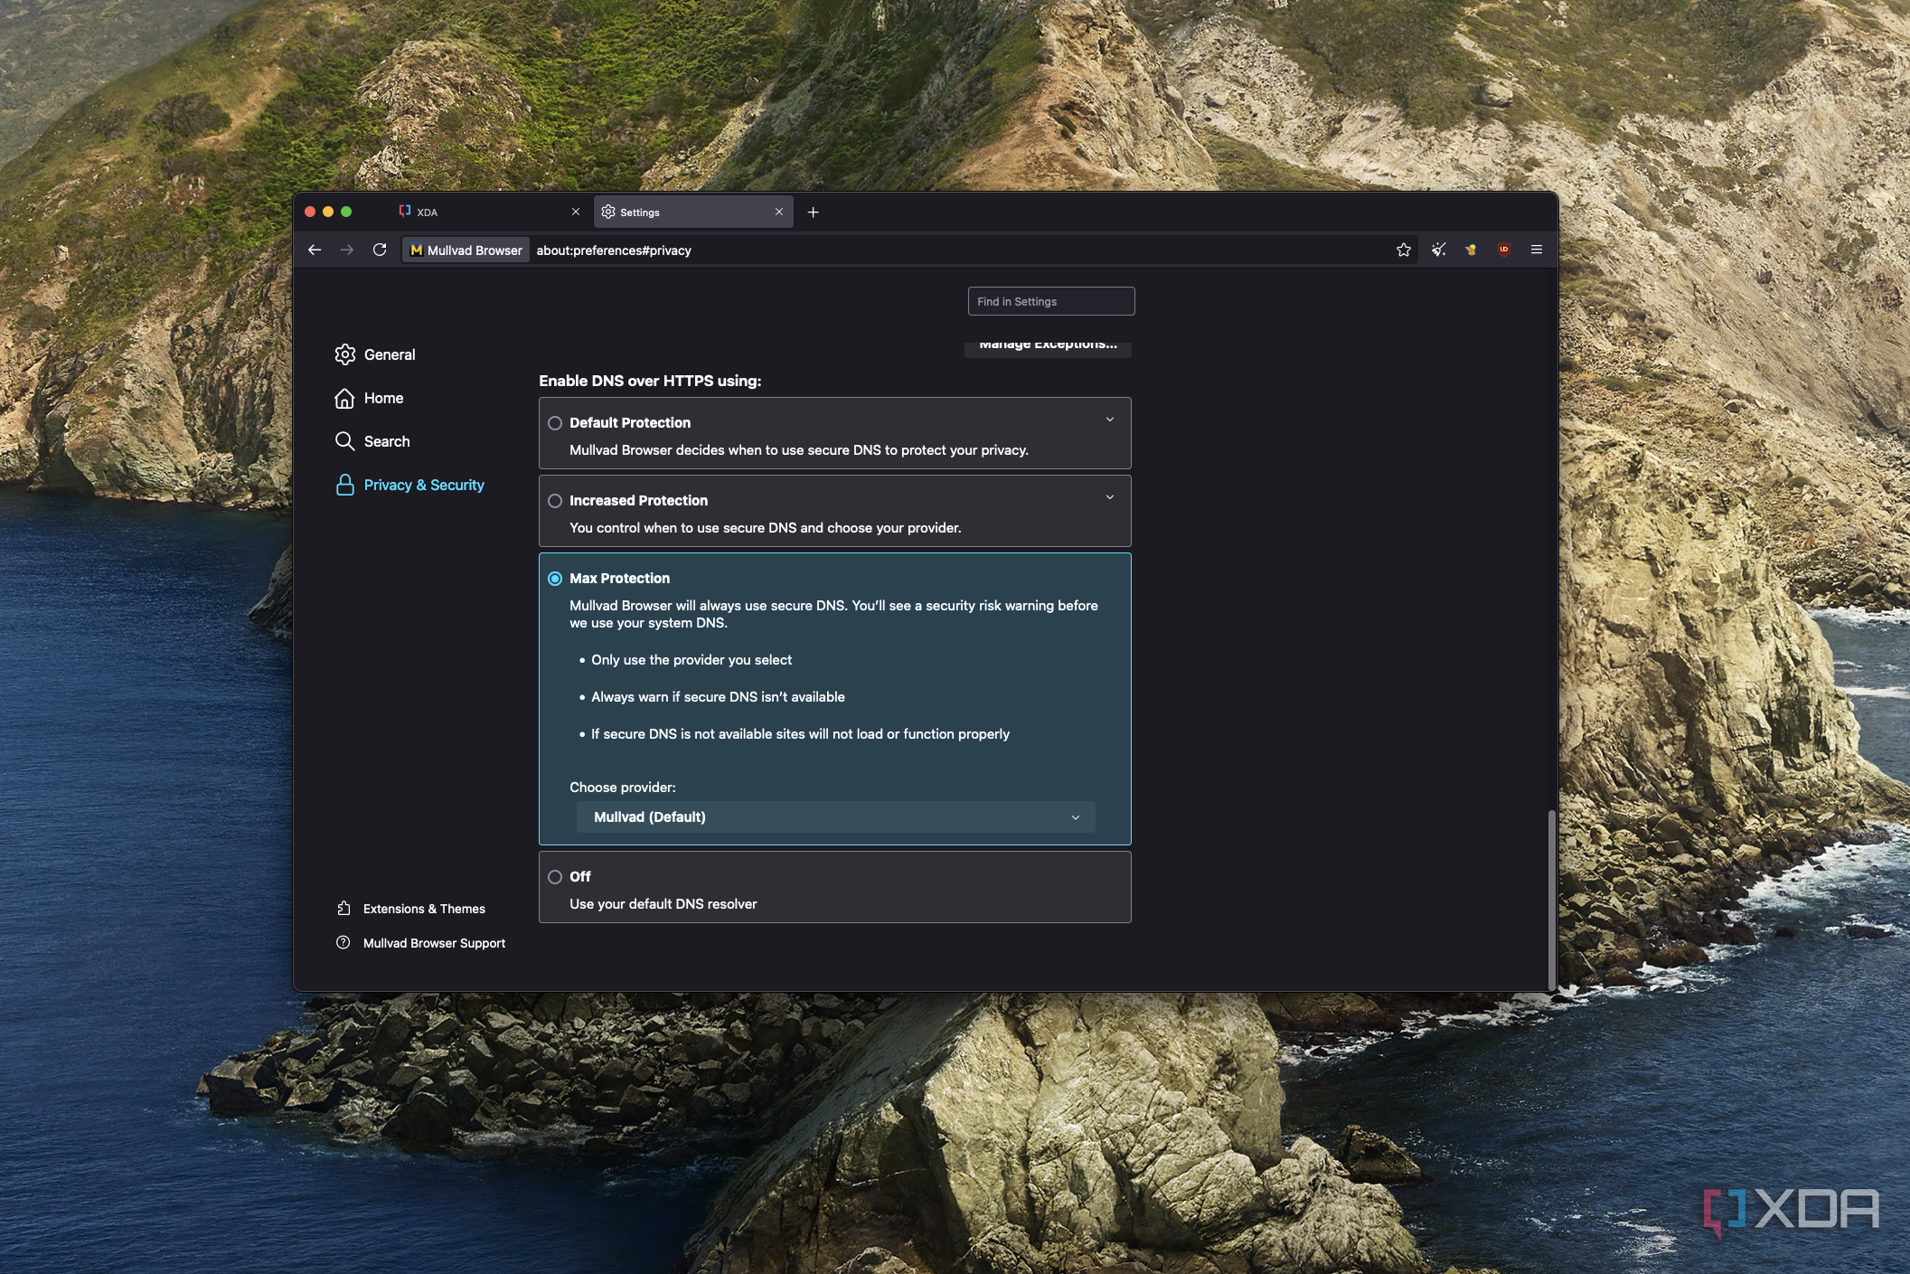Select the Increased Protection radio button
The width and height of the screenshot is (1910, 1274).
pyautogui.click(x=555, y=501)
